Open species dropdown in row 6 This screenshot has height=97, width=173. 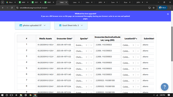point(91,75)
